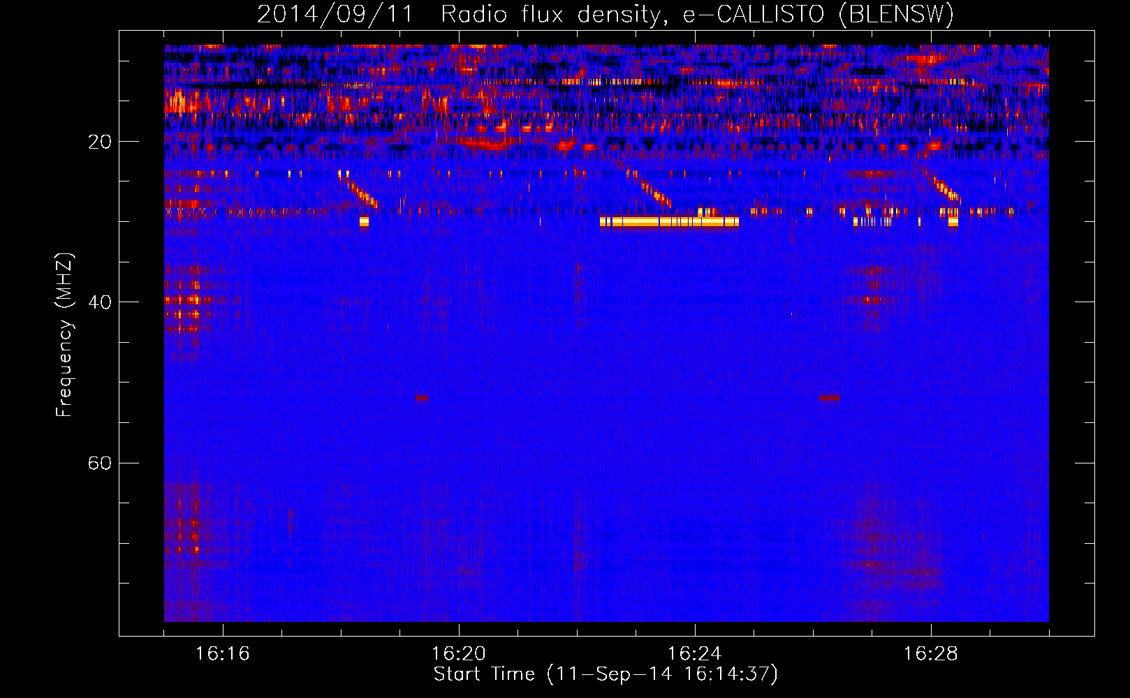Click the 40 MHz frequency tick label
1130x698 pixels.
click(x=99, y=302)
